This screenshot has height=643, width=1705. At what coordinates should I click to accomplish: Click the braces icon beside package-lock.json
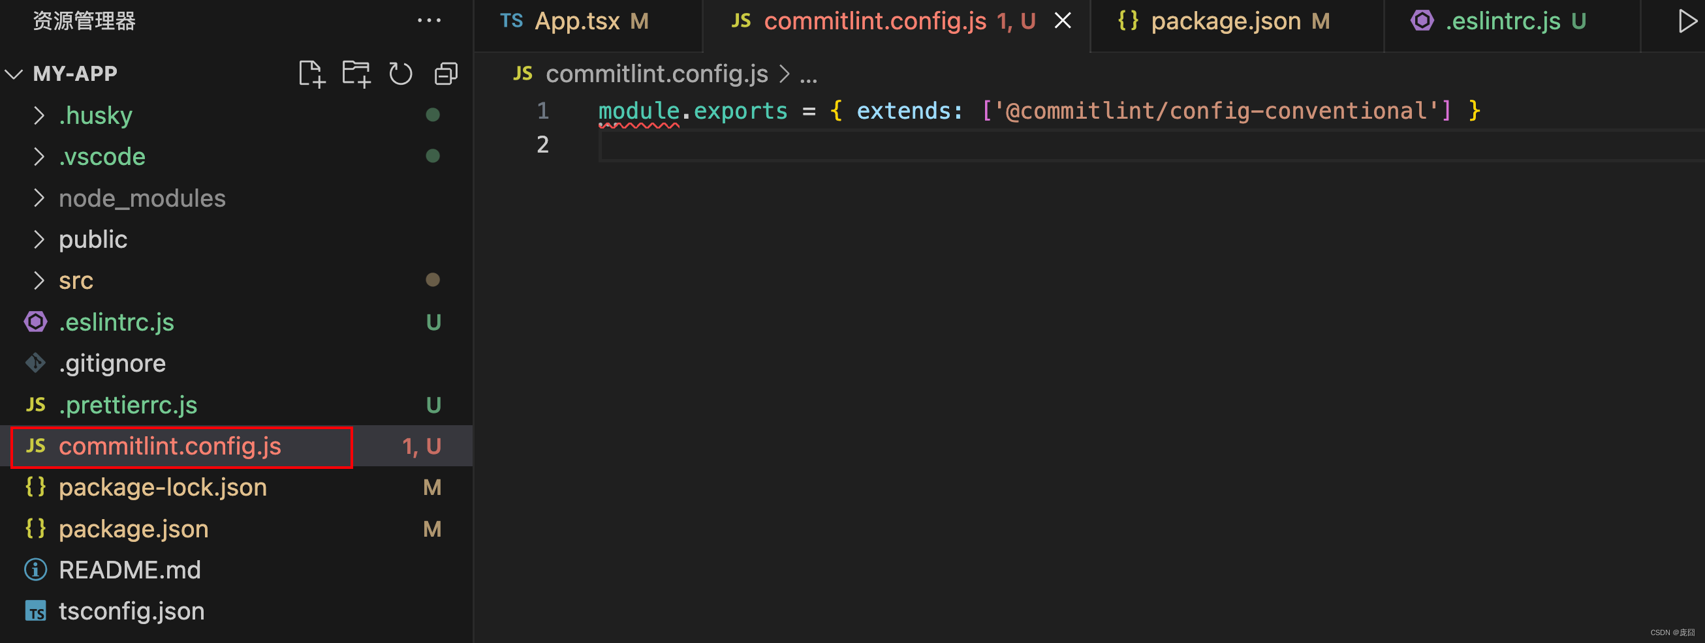pos(36,487)
